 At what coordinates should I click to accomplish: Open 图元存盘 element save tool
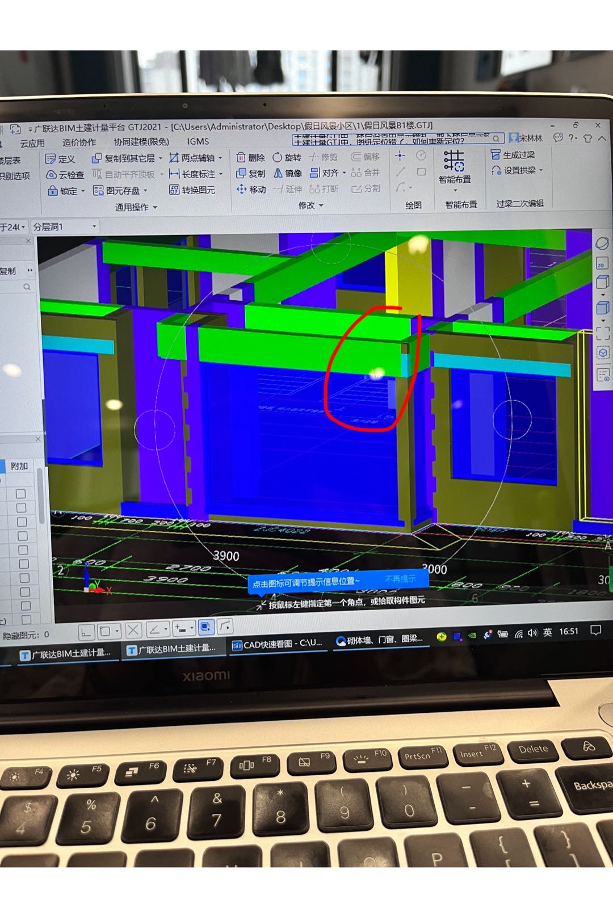pyautogui.click(x=116, y=190)
